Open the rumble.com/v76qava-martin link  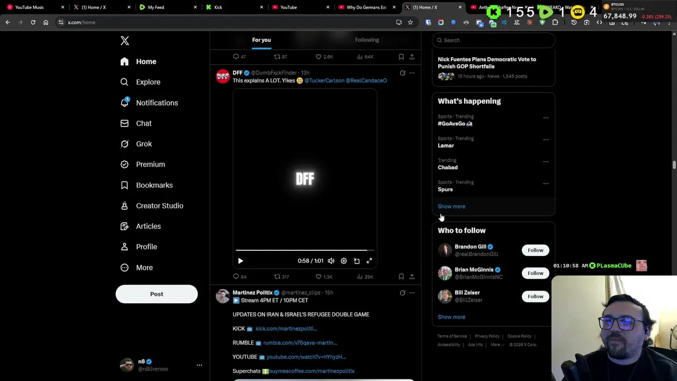(300, 343)
